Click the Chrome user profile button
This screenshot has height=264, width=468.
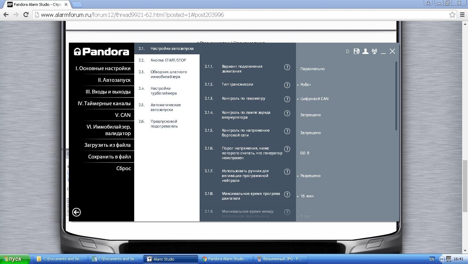coord(428,3)
